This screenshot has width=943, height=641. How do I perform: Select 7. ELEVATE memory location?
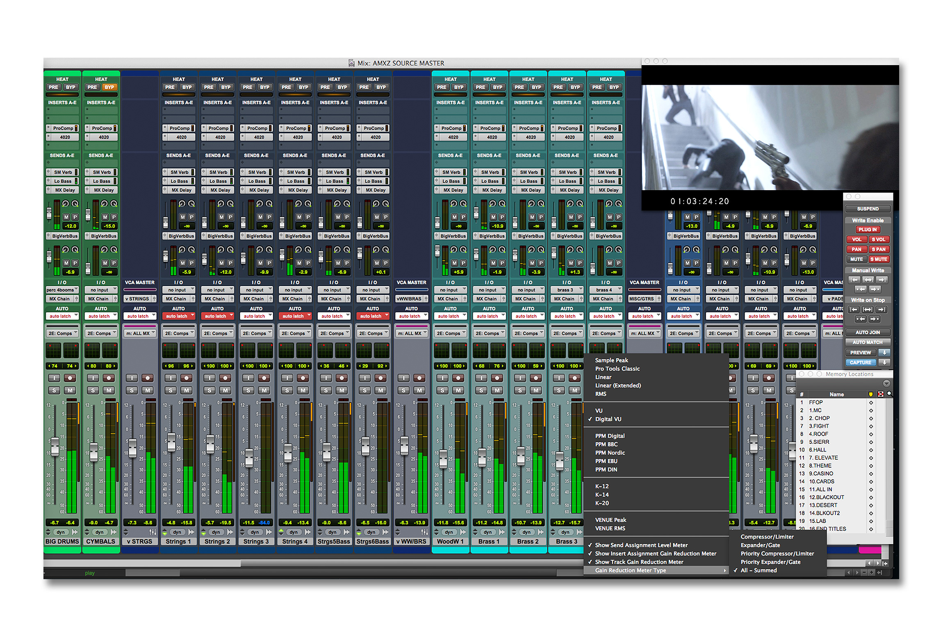coord(823,458)
